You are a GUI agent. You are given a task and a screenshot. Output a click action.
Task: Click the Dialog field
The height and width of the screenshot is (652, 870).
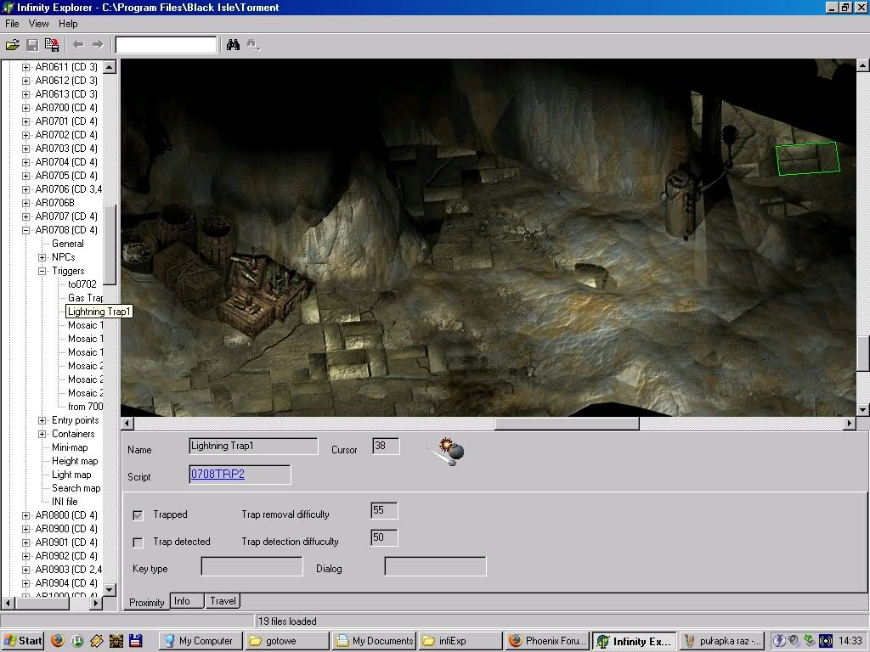pos(436,566)
